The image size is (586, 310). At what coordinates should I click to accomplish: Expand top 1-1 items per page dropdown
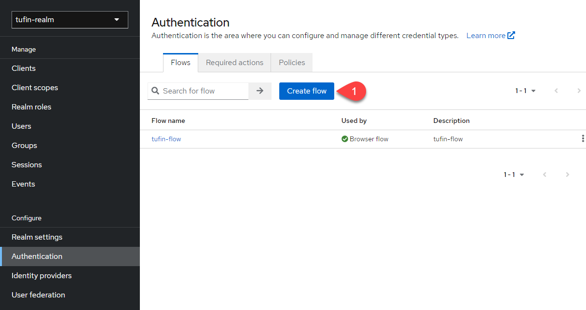(x=525, y=91)
